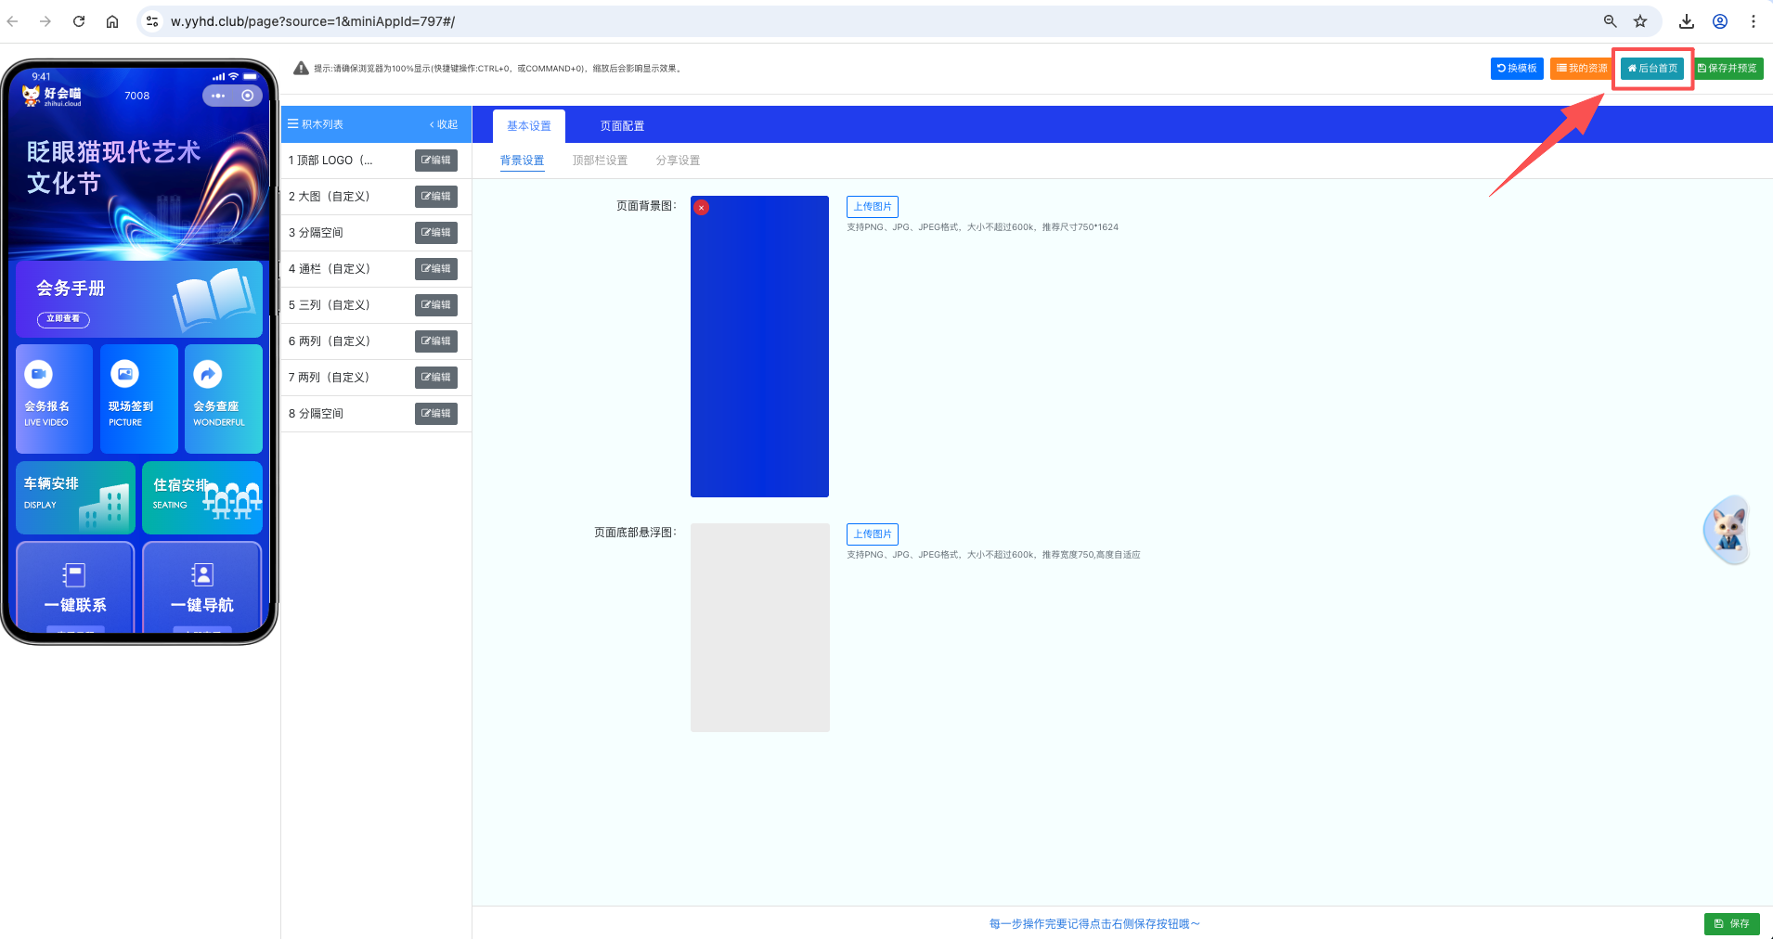
Task: Go to 后台首页
Action: [x=1652, y=69]
